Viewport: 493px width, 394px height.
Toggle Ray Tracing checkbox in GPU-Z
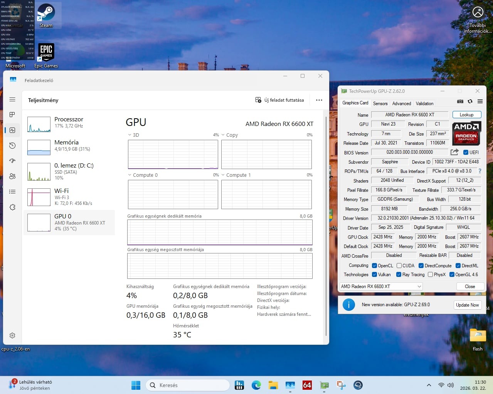pos(399,274)
